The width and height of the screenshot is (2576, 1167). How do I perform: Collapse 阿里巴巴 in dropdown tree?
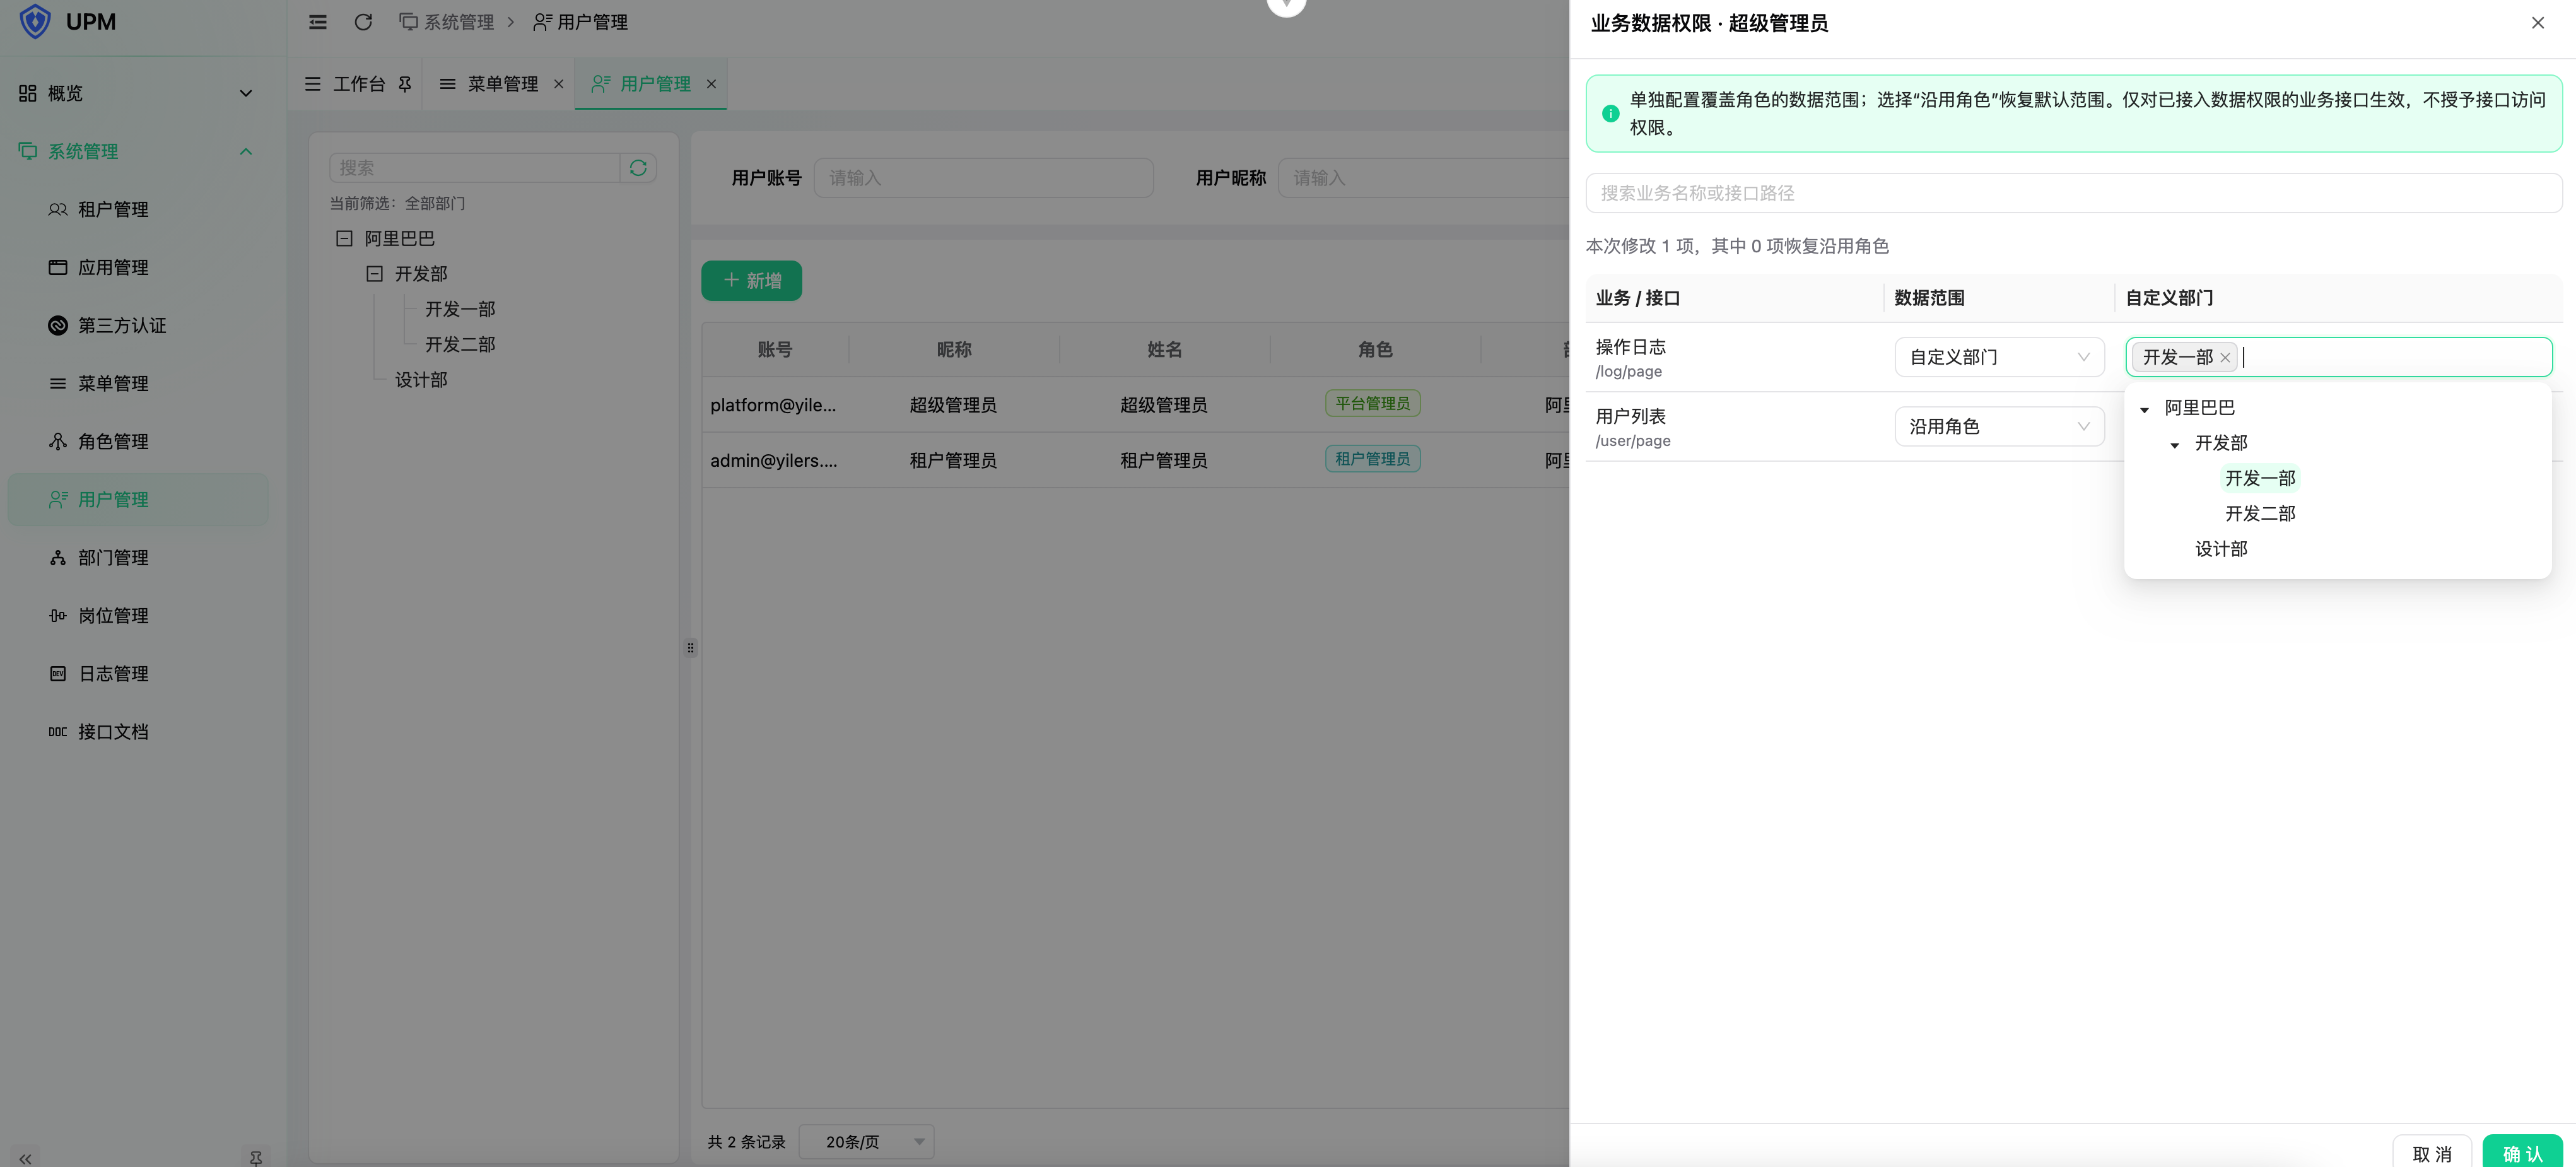pyautogui.click(x=2144, y=409)
